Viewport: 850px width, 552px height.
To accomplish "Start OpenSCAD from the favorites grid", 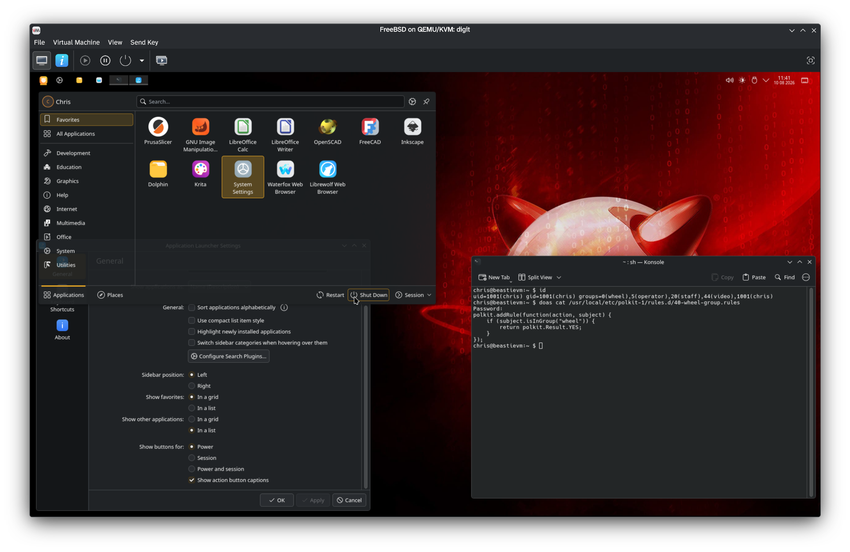I will [x=328, y=131].
